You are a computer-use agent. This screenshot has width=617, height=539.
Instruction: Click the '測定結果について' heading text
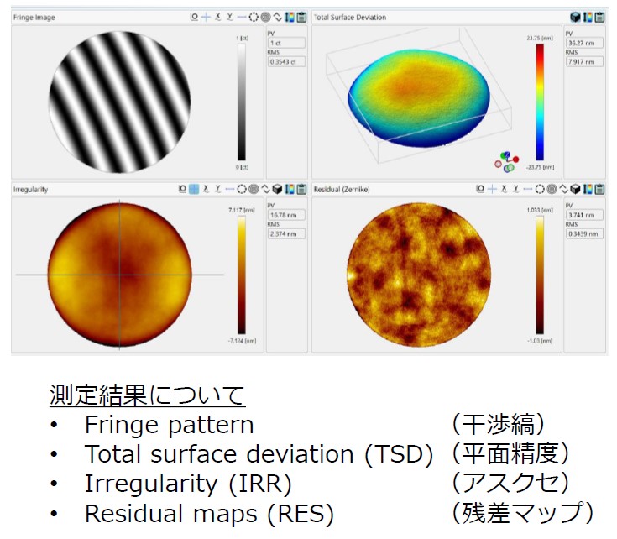(147, 395)
